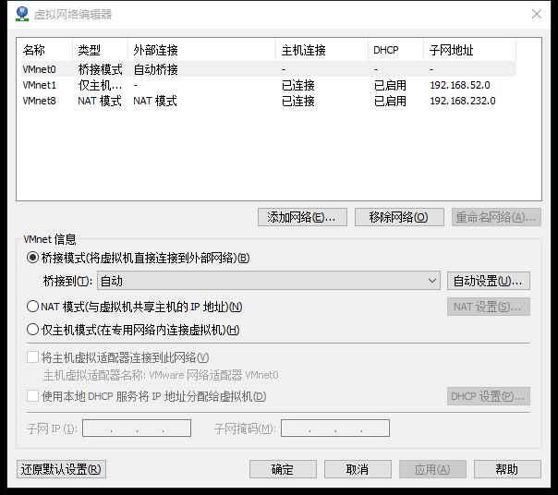Click the 子网地址 column header

(469, 50)
